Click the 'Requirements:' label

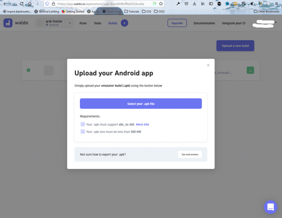click(x=90, y=116)
